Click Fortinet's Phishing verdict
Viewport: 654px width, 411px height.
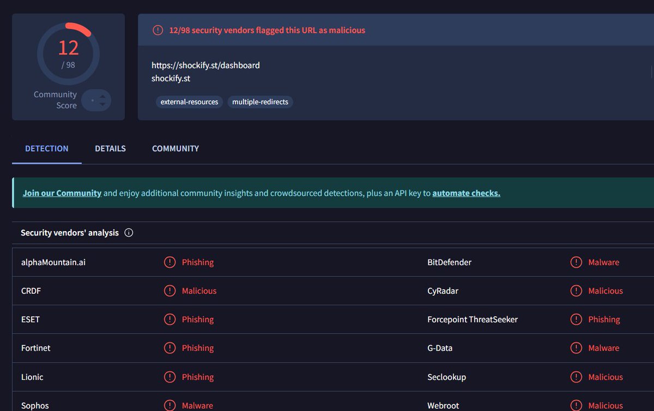[198, 348]
